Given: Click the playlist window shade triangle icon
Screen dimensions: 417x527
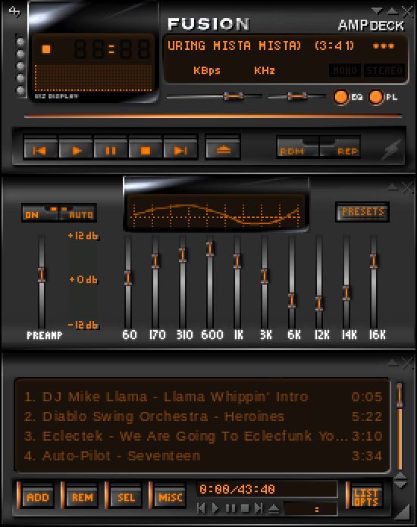Looking at the screenshot, I should [x=393, y=363].
